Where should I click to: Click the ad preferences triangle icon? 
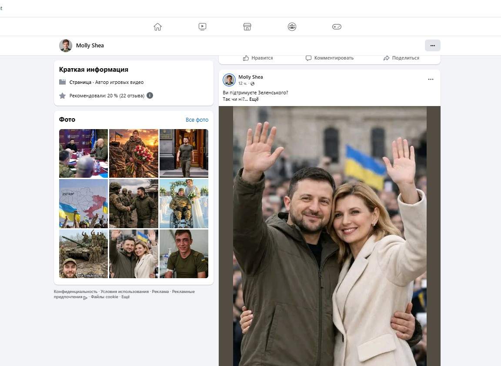(x=85, y=297)
